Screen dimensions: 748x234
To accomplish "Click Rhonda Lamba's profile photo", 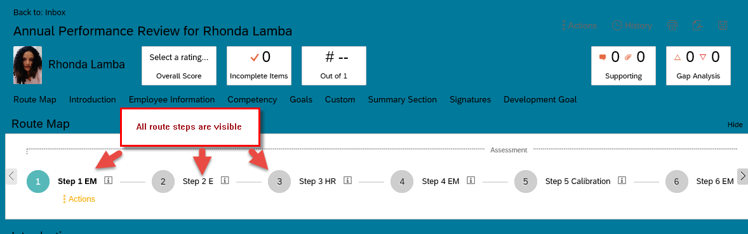I will pyautogui.click(x=28, y=65).
